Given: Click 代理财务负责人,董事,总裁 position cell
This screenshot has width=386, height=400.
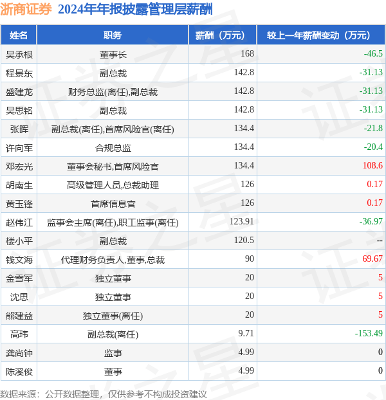Looking at the screenshot, I should pyautogui.click(x=113, y=260).
